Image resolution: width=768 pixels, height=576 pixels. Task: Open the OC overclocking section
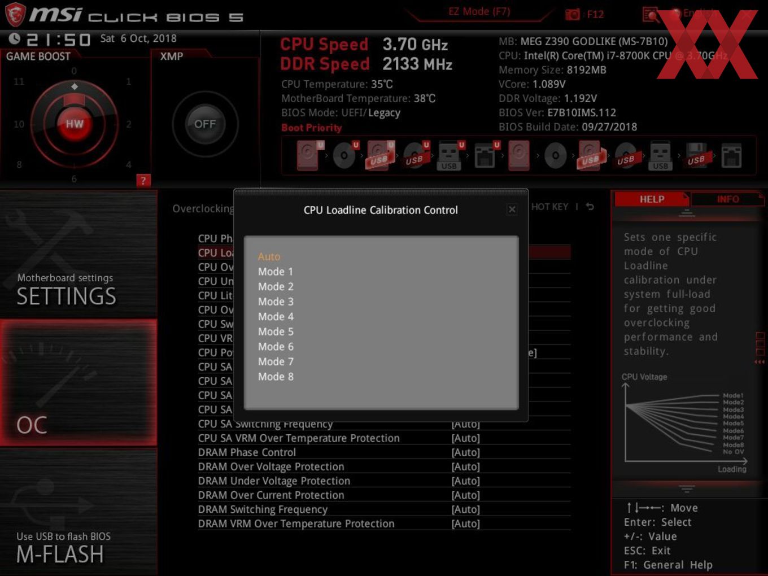click(x=78, y=382)
